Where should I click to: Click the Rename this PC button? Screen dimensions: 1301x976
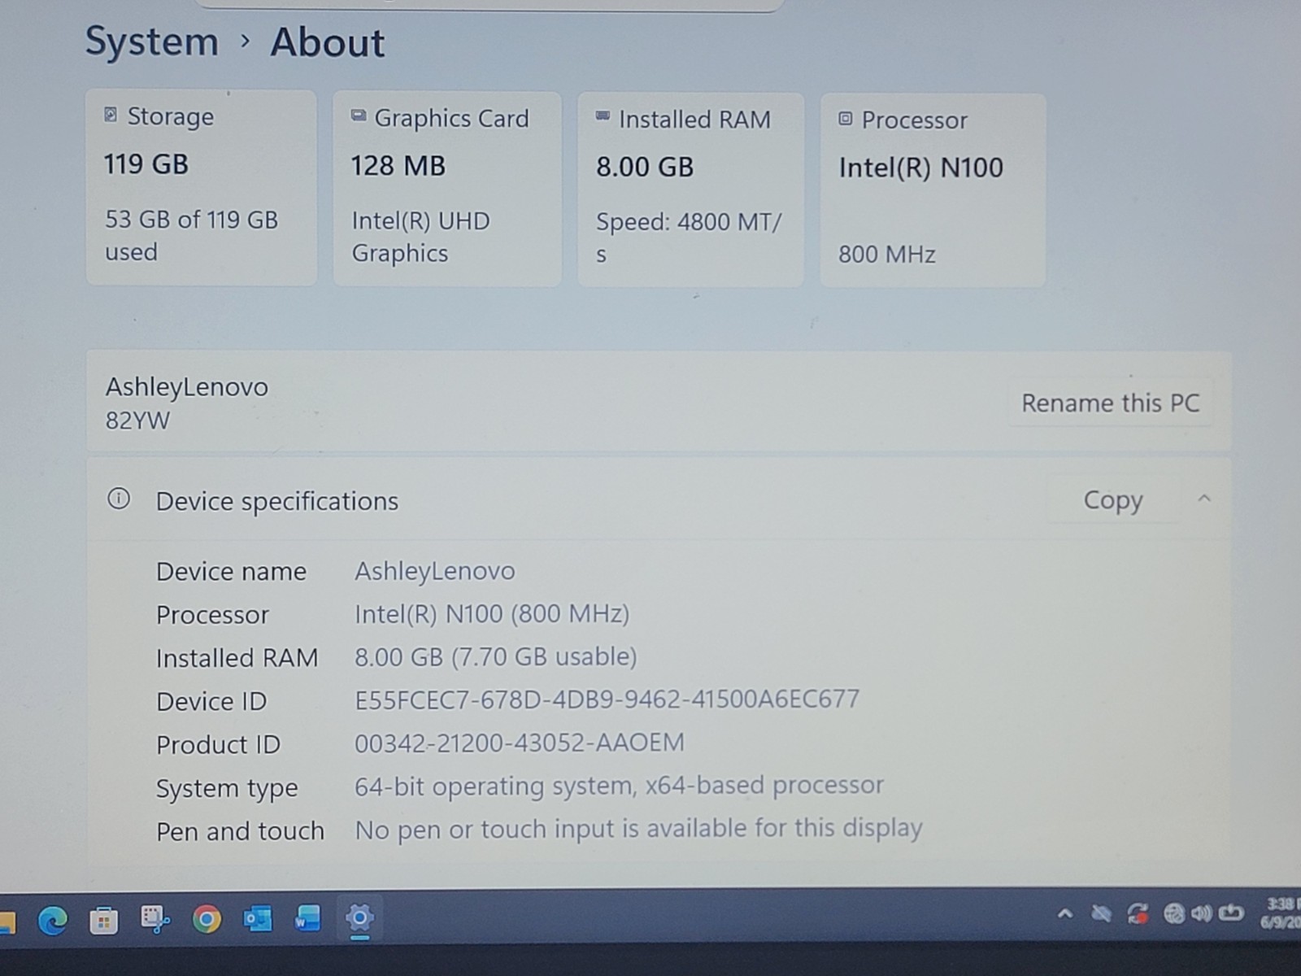pos(1110,403)
